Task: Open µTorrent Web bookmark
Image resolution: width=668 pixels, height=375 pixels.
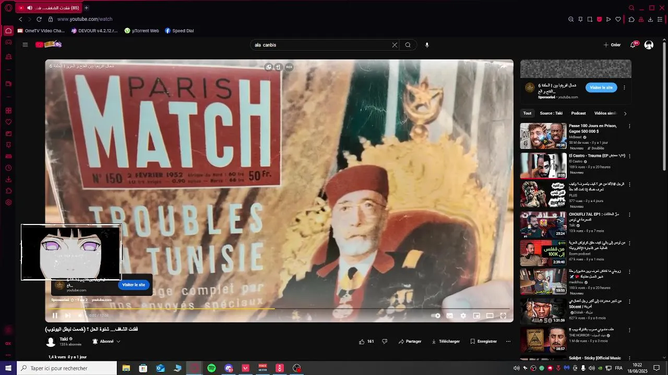Action: (x=142, y=31)
